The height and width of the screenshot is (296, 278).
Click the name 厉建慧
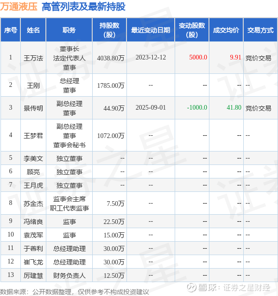coord(33,276)
